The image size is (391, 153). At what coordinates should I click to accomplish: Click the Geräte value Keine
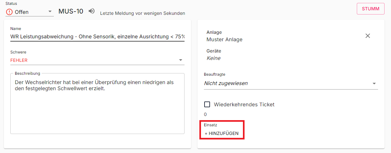pyautogui.click(x=214, y=58)
